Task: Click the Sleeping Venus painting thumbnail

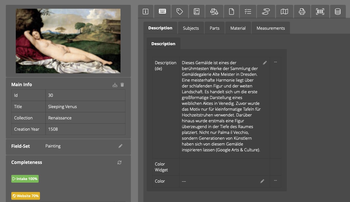Action: coord(68,41)
